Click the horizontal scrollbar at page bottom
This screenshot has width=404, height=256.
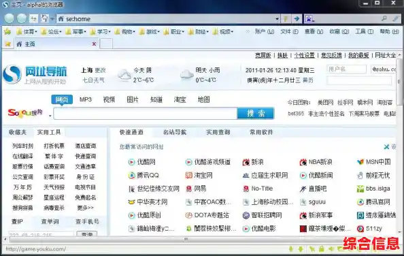coord(186,239)
